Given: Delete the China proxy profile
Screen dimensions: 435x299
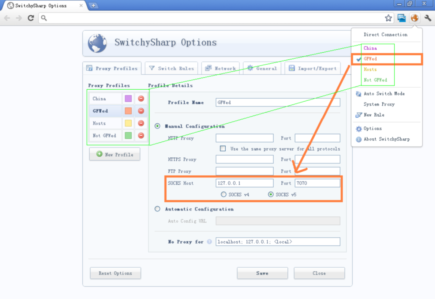Looking at the screenshot, I should [x=141, y=98].
